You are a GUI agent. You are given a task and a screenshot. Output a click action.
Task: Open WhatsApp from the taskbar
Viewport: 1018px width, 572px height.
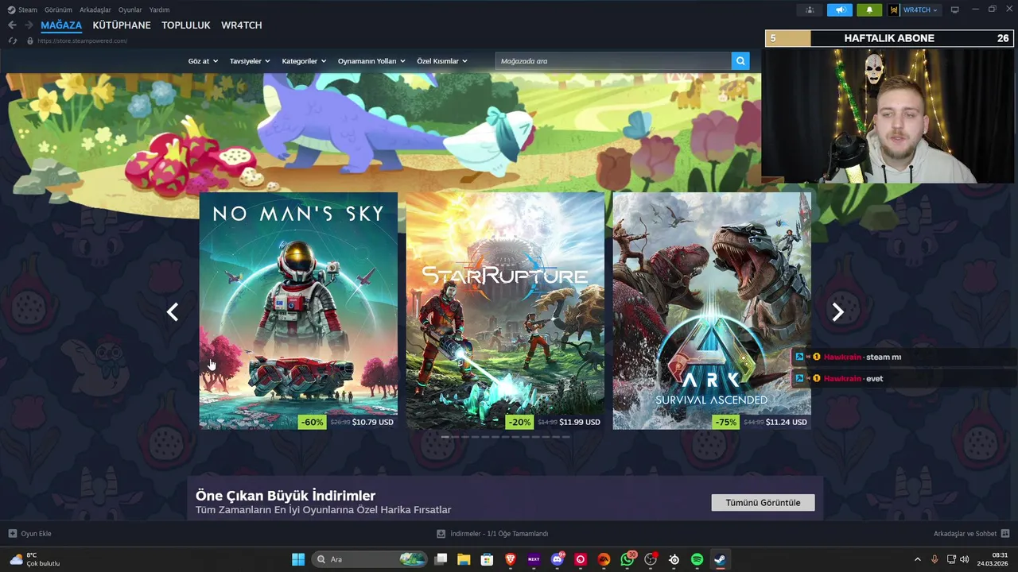point(628,559)
